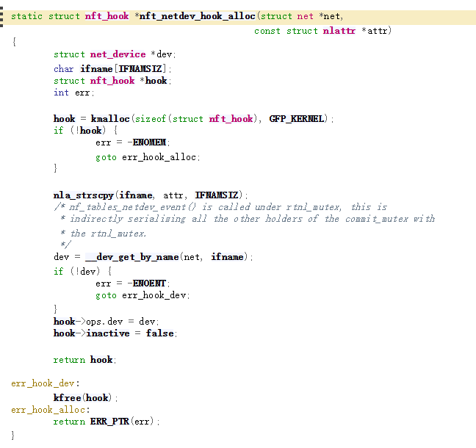Click the -ENOMEM error constant
Image resolution: width=476 pixels, height=448 pixels.
pos(147,142)
